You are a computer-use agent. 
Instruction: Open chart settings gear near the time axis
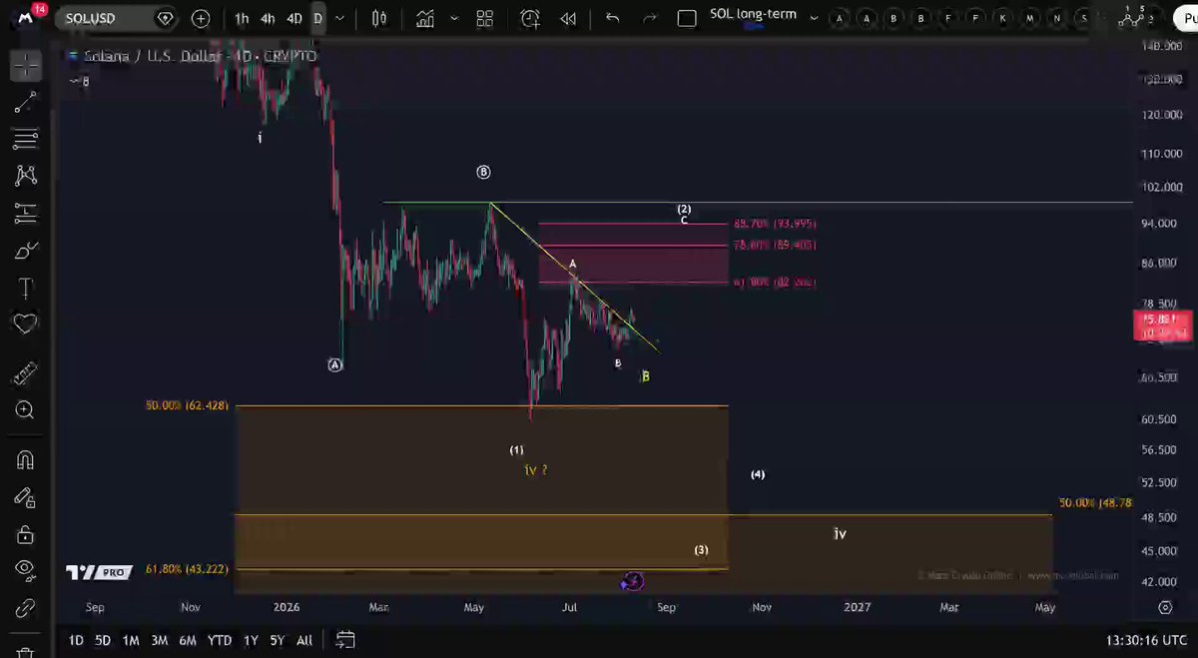coord(1165,607)
